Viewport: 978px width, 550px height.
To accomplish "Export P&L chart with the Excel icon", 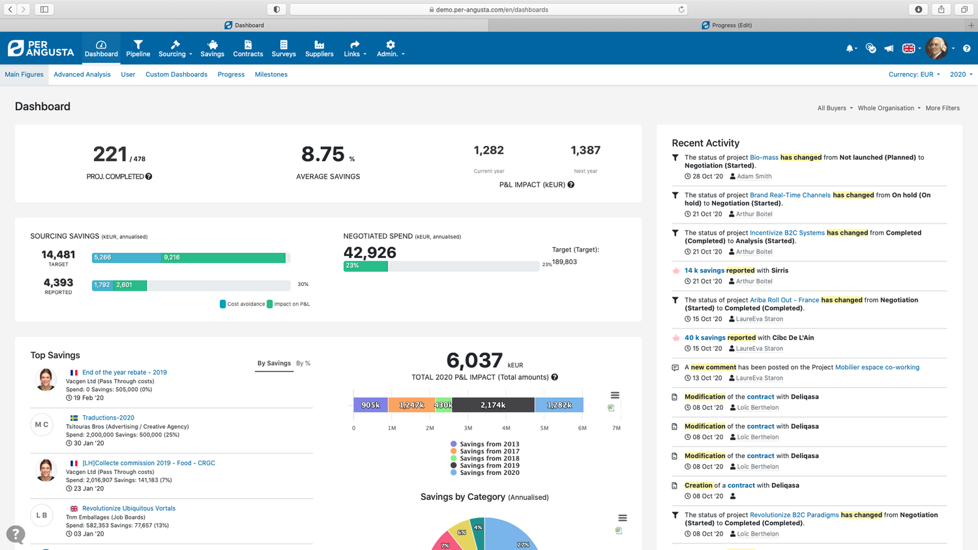I will coord(611,407).
